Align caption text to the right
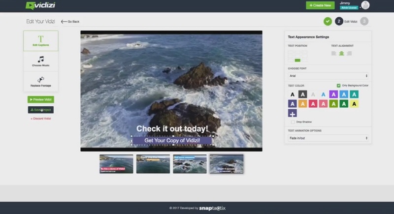This screenshot has height=214, width=394. tap(349, 53)
